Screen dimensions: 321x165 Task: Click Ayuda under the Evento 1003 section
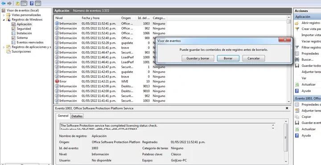point(306,136)
